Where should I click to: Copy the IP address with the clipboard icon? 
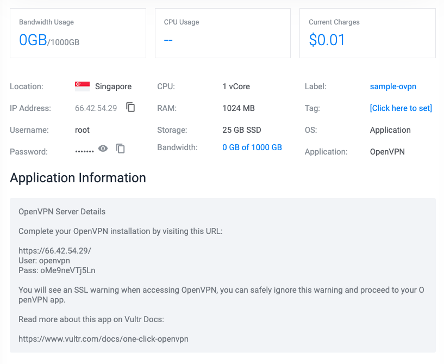point(130,107)
